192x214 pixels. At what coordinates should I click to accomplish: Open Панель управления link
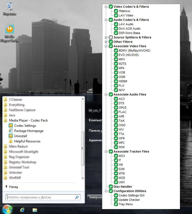click(95, 131)
